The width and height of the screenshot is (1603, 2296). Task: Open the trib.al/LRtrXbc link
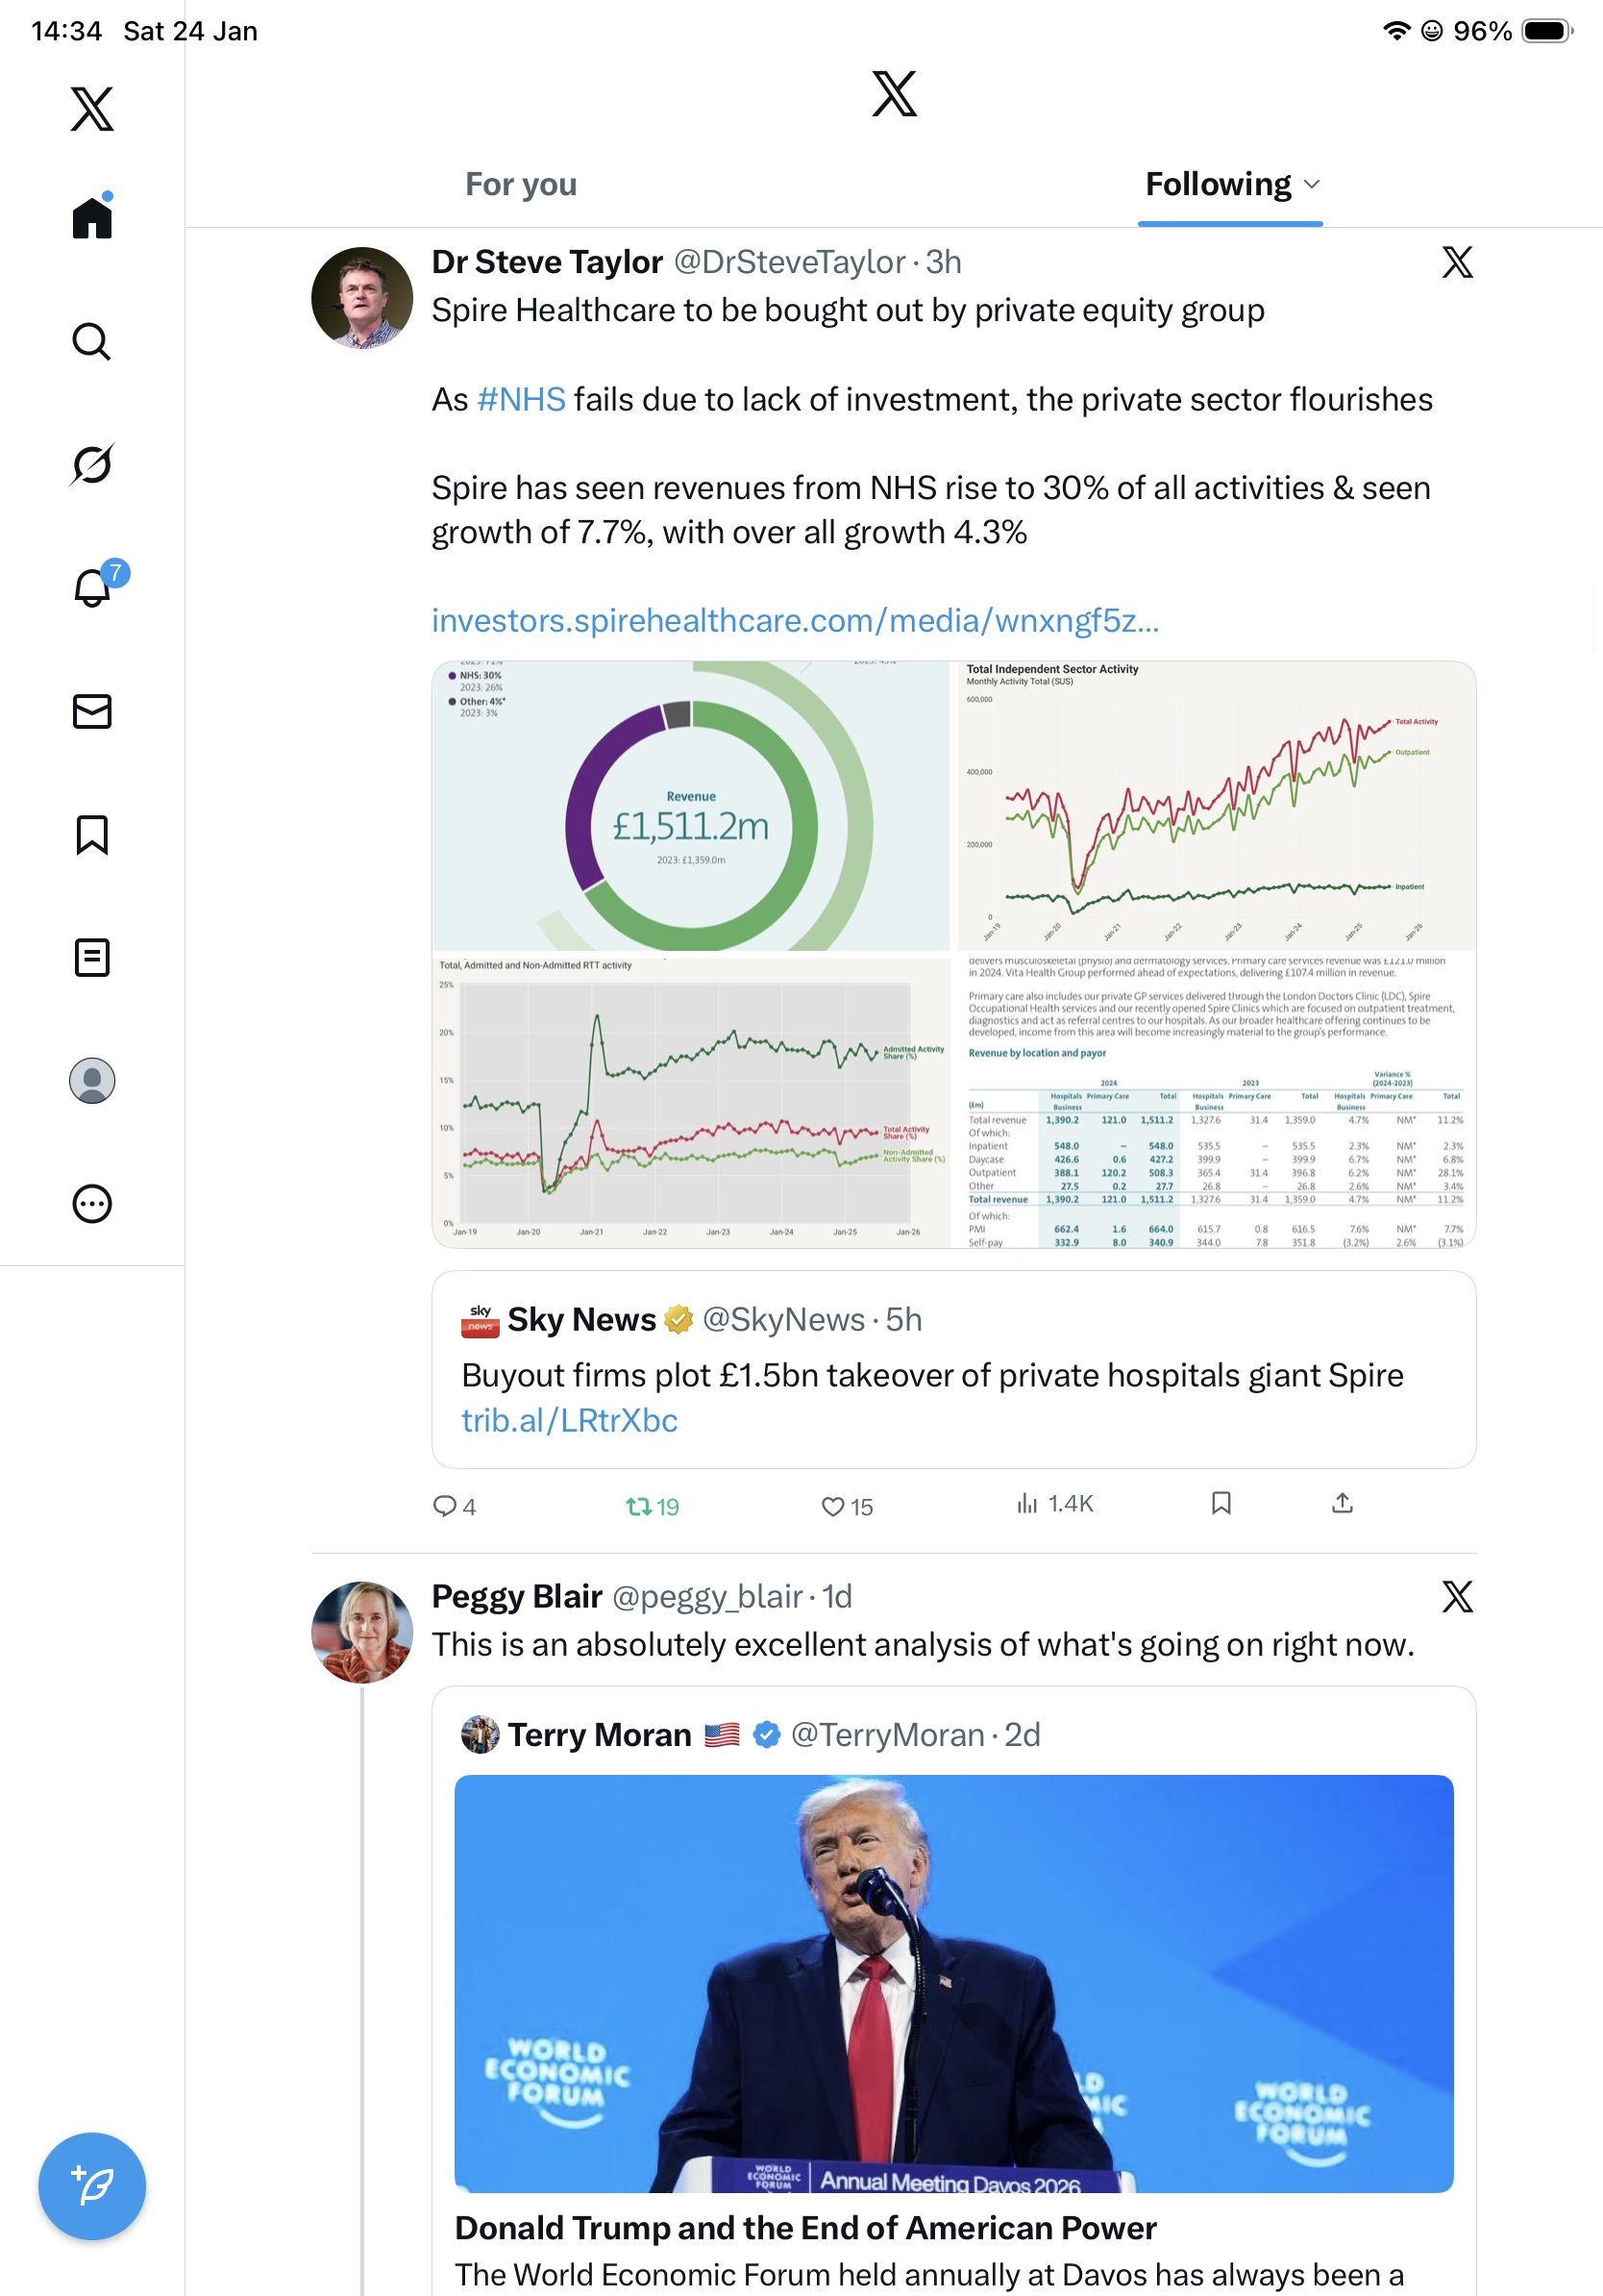coord(569,1421)
